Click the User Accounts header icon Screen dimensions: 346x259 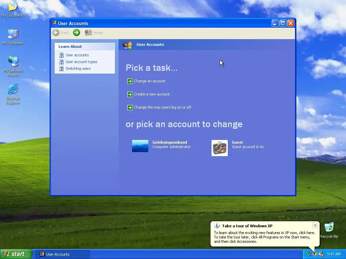point(127,45)
